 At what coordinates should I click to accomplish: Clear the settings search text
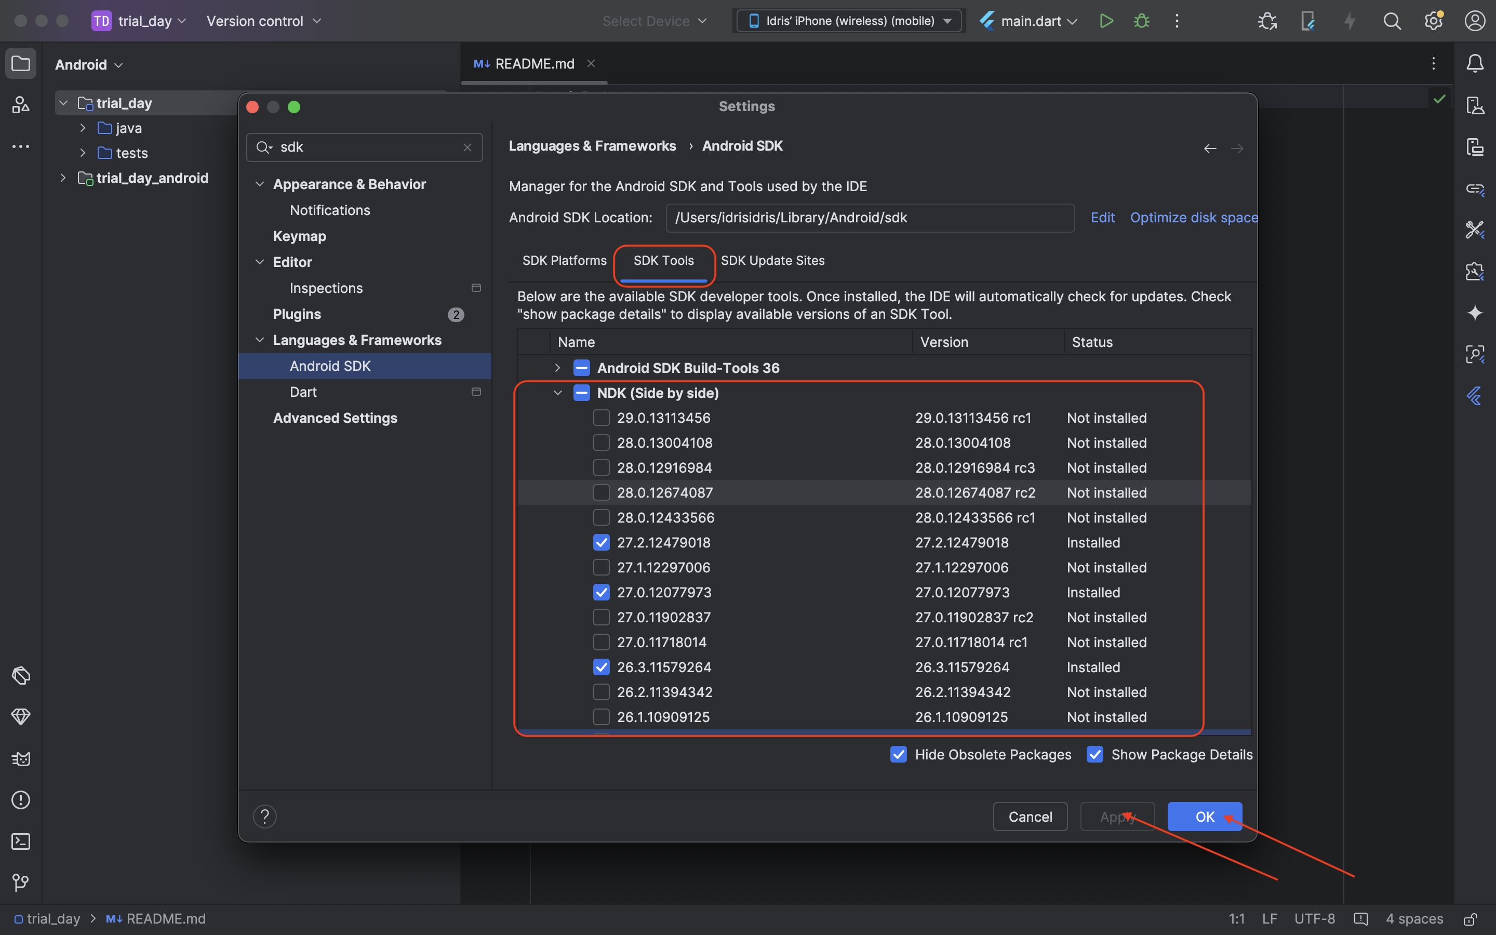tap(468, 147)
